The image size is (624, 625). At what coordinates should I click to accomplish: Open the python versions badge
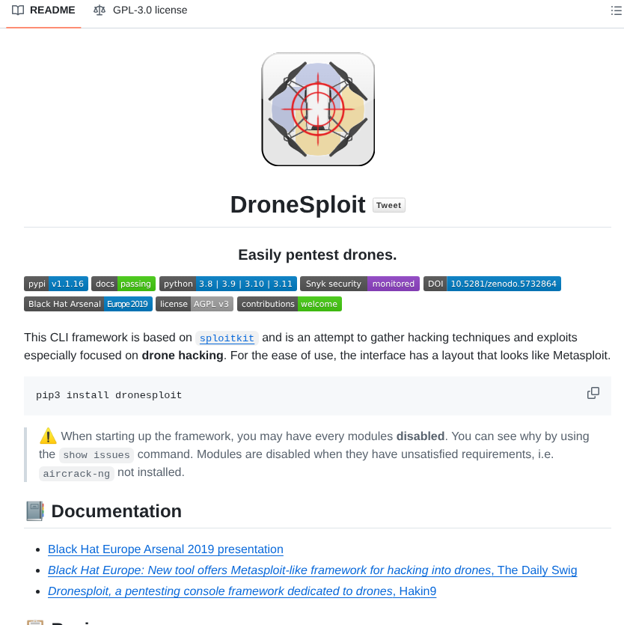[x=227, y=283]
